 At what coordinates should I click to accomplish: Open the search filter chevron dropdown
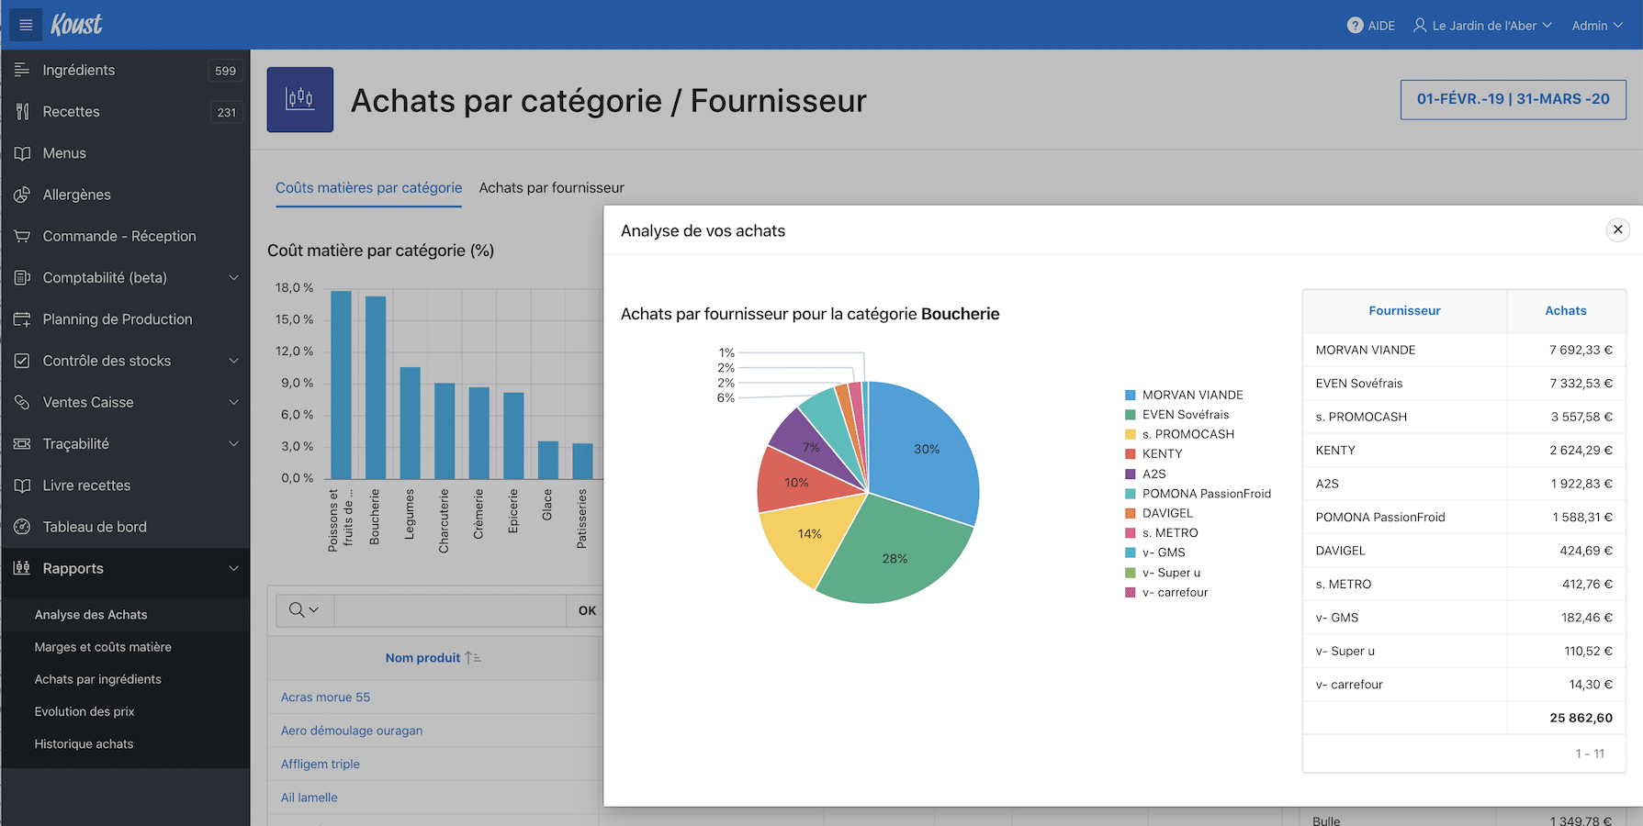click(315, 609)
